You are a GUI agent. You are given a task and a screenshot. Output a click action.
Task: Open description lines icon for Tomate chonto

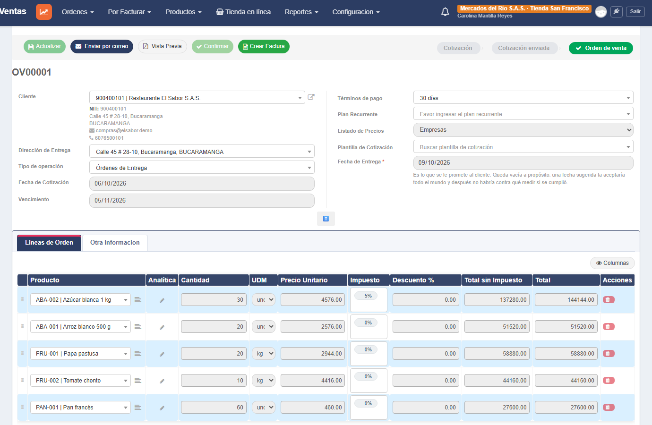point(138,381)
